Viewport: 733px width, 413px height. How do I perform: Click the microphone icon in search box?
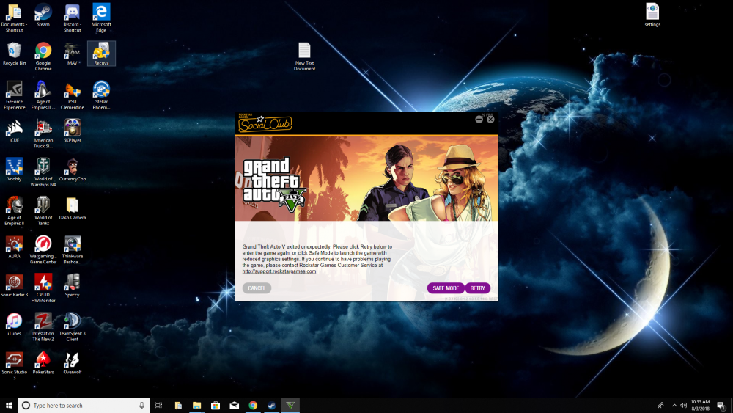click(x=141, y=406)
